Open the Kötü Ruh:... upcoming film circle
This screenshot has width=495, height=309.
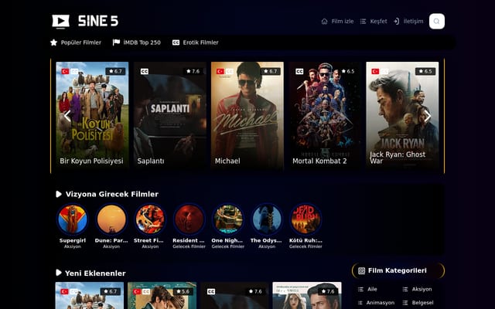tap(306, 219)
